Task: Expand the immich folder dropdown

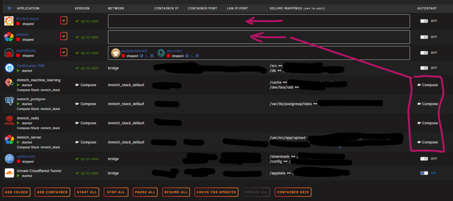Action: [x=63, y=36]
